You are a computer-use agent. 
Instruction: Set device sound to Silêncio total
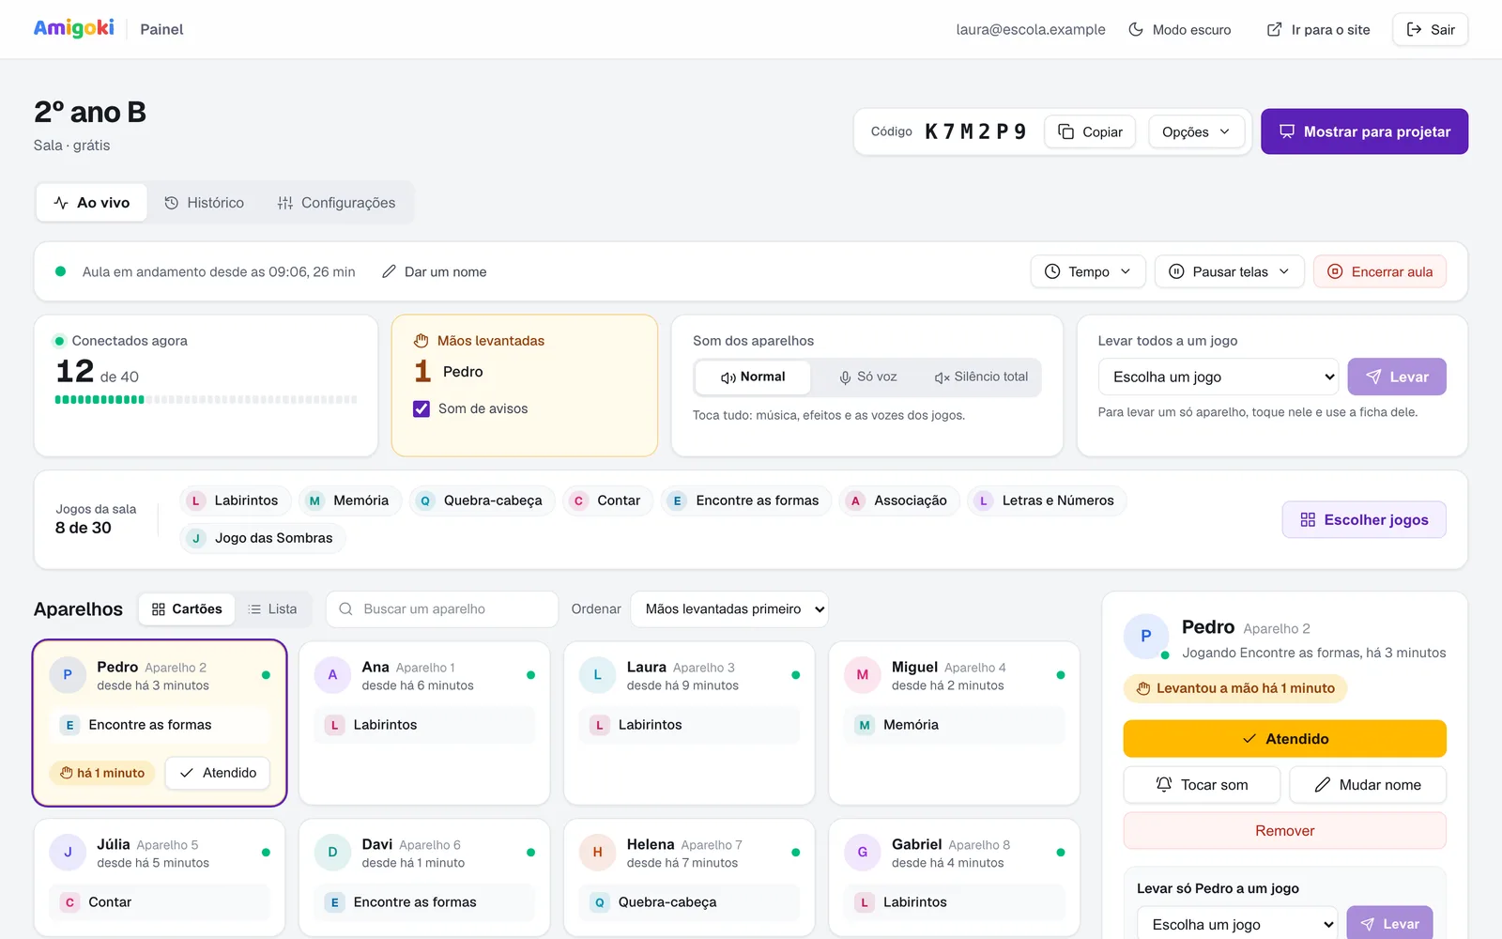[982, 377]
